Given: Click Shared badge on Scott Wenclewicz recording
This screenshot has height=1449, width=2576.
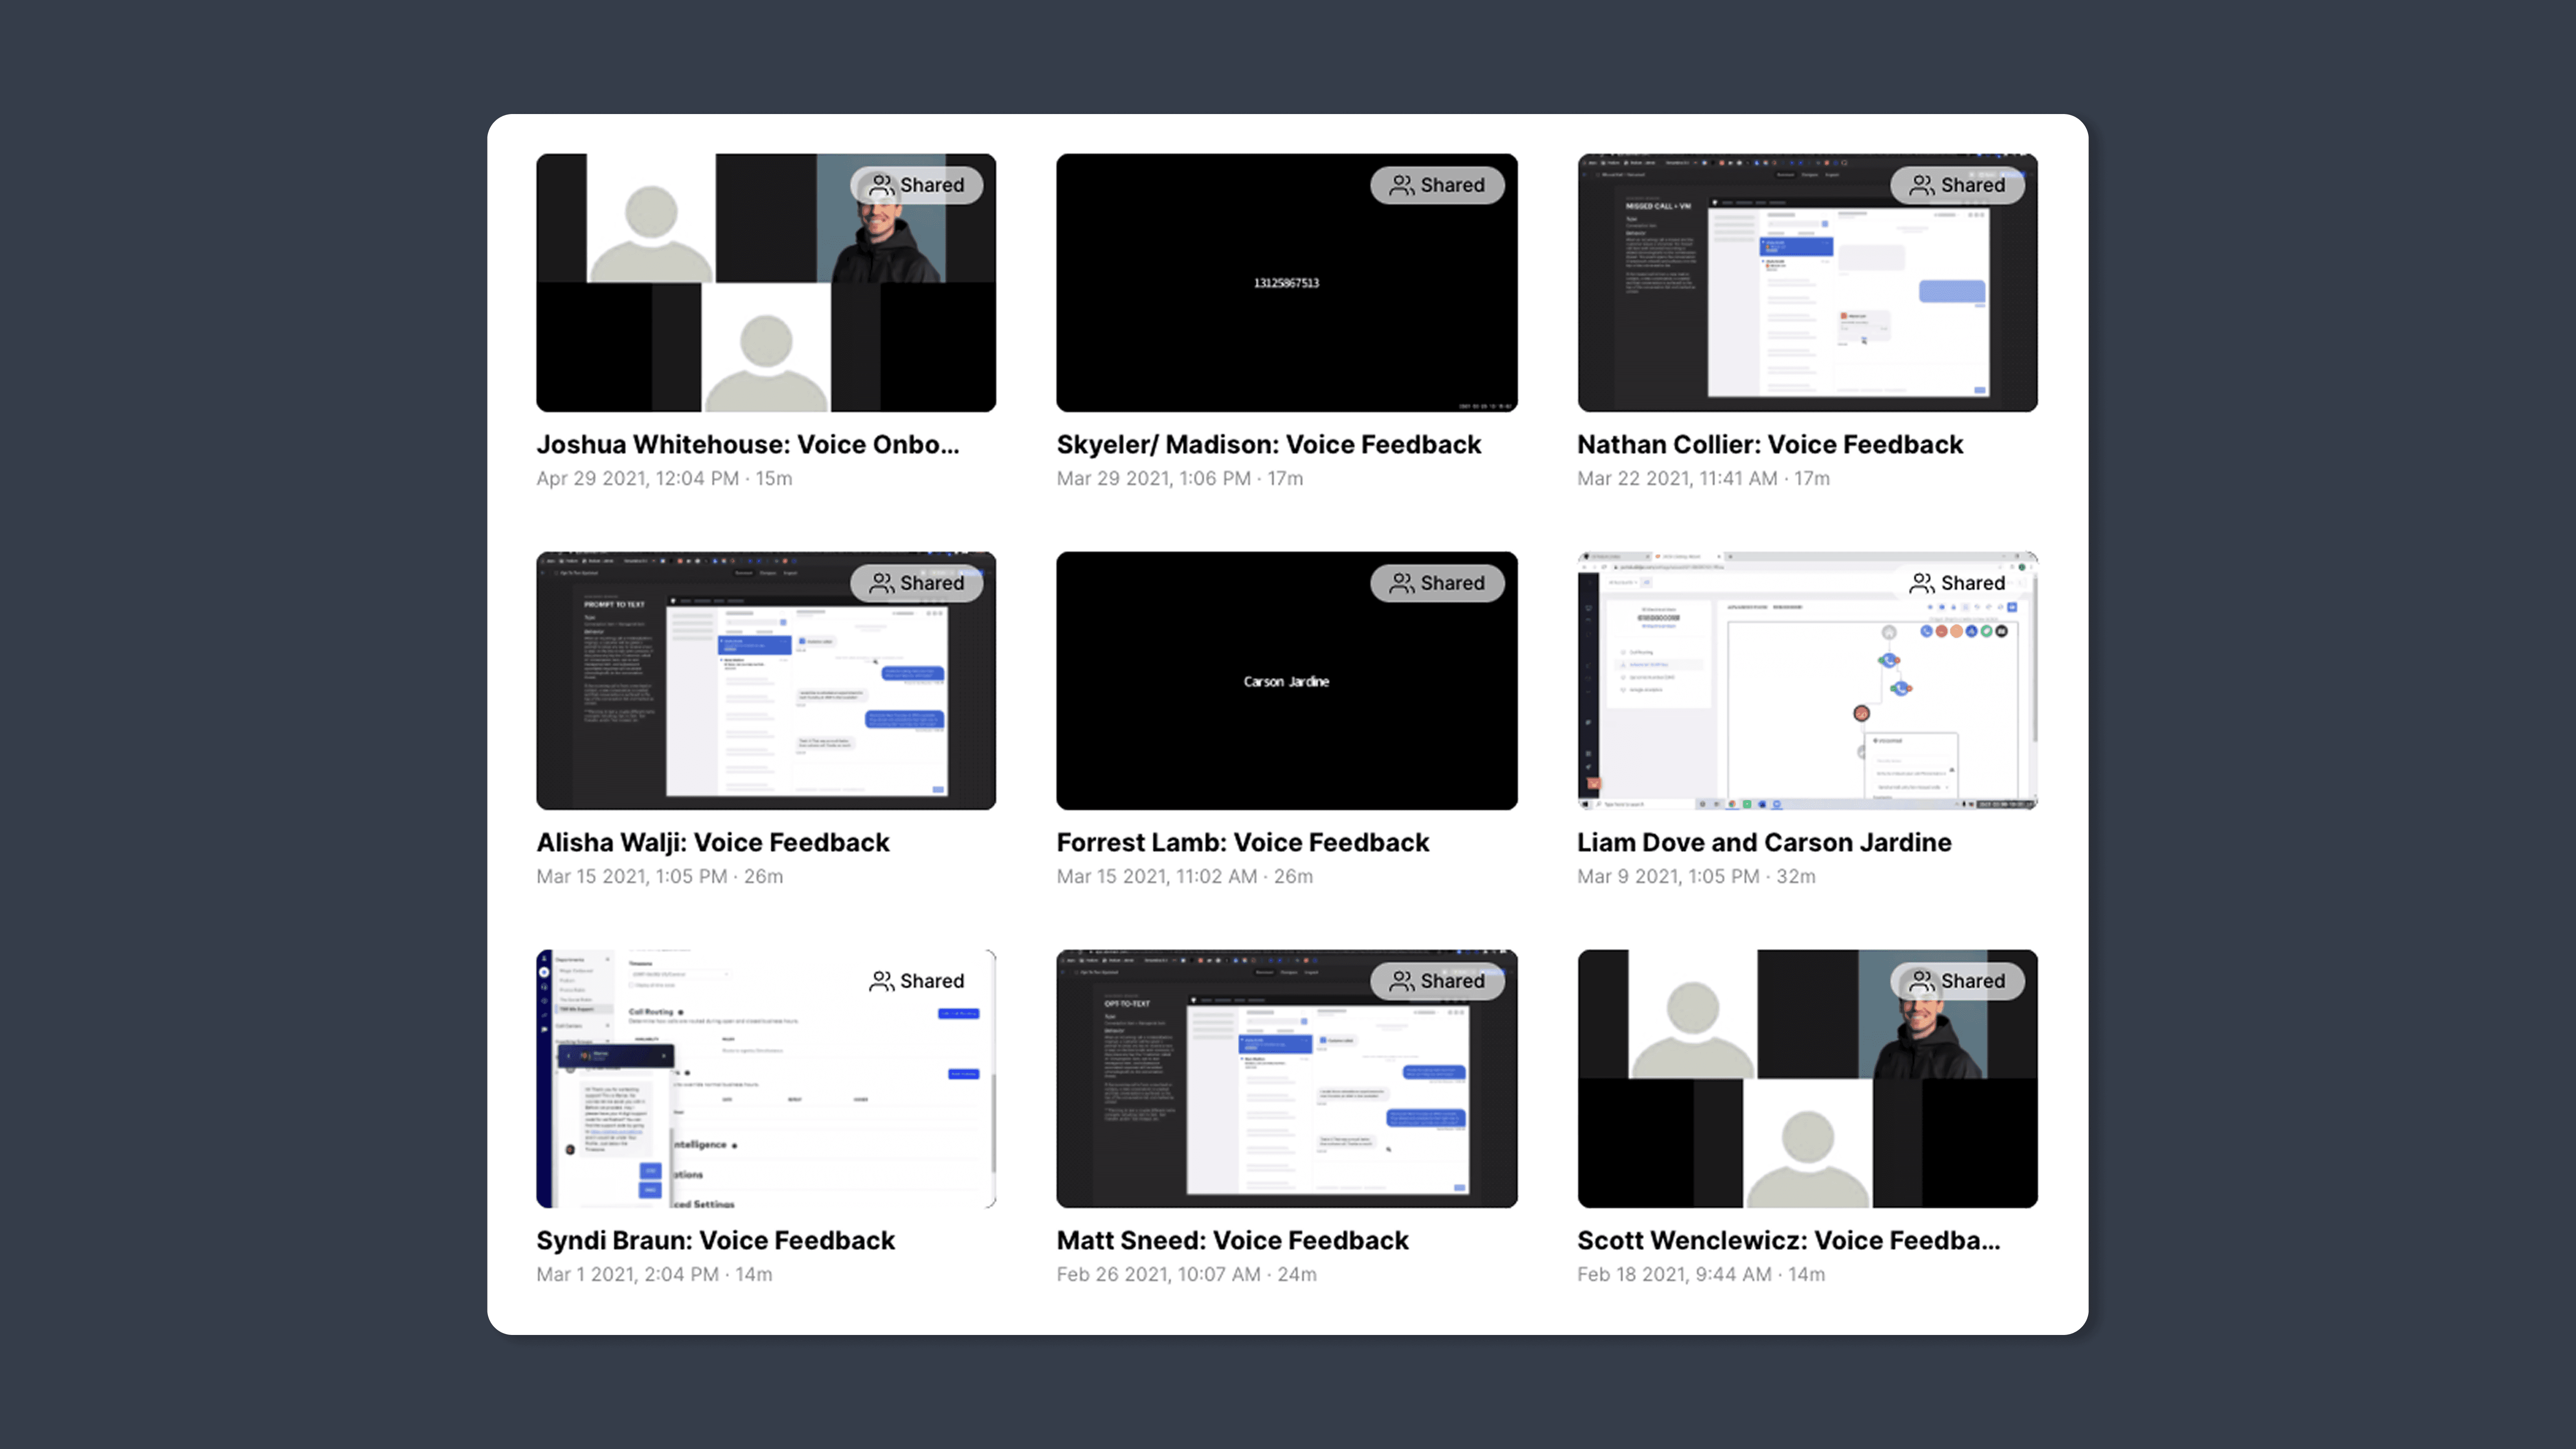Looking at the screenshot, I should [1956, 981].
